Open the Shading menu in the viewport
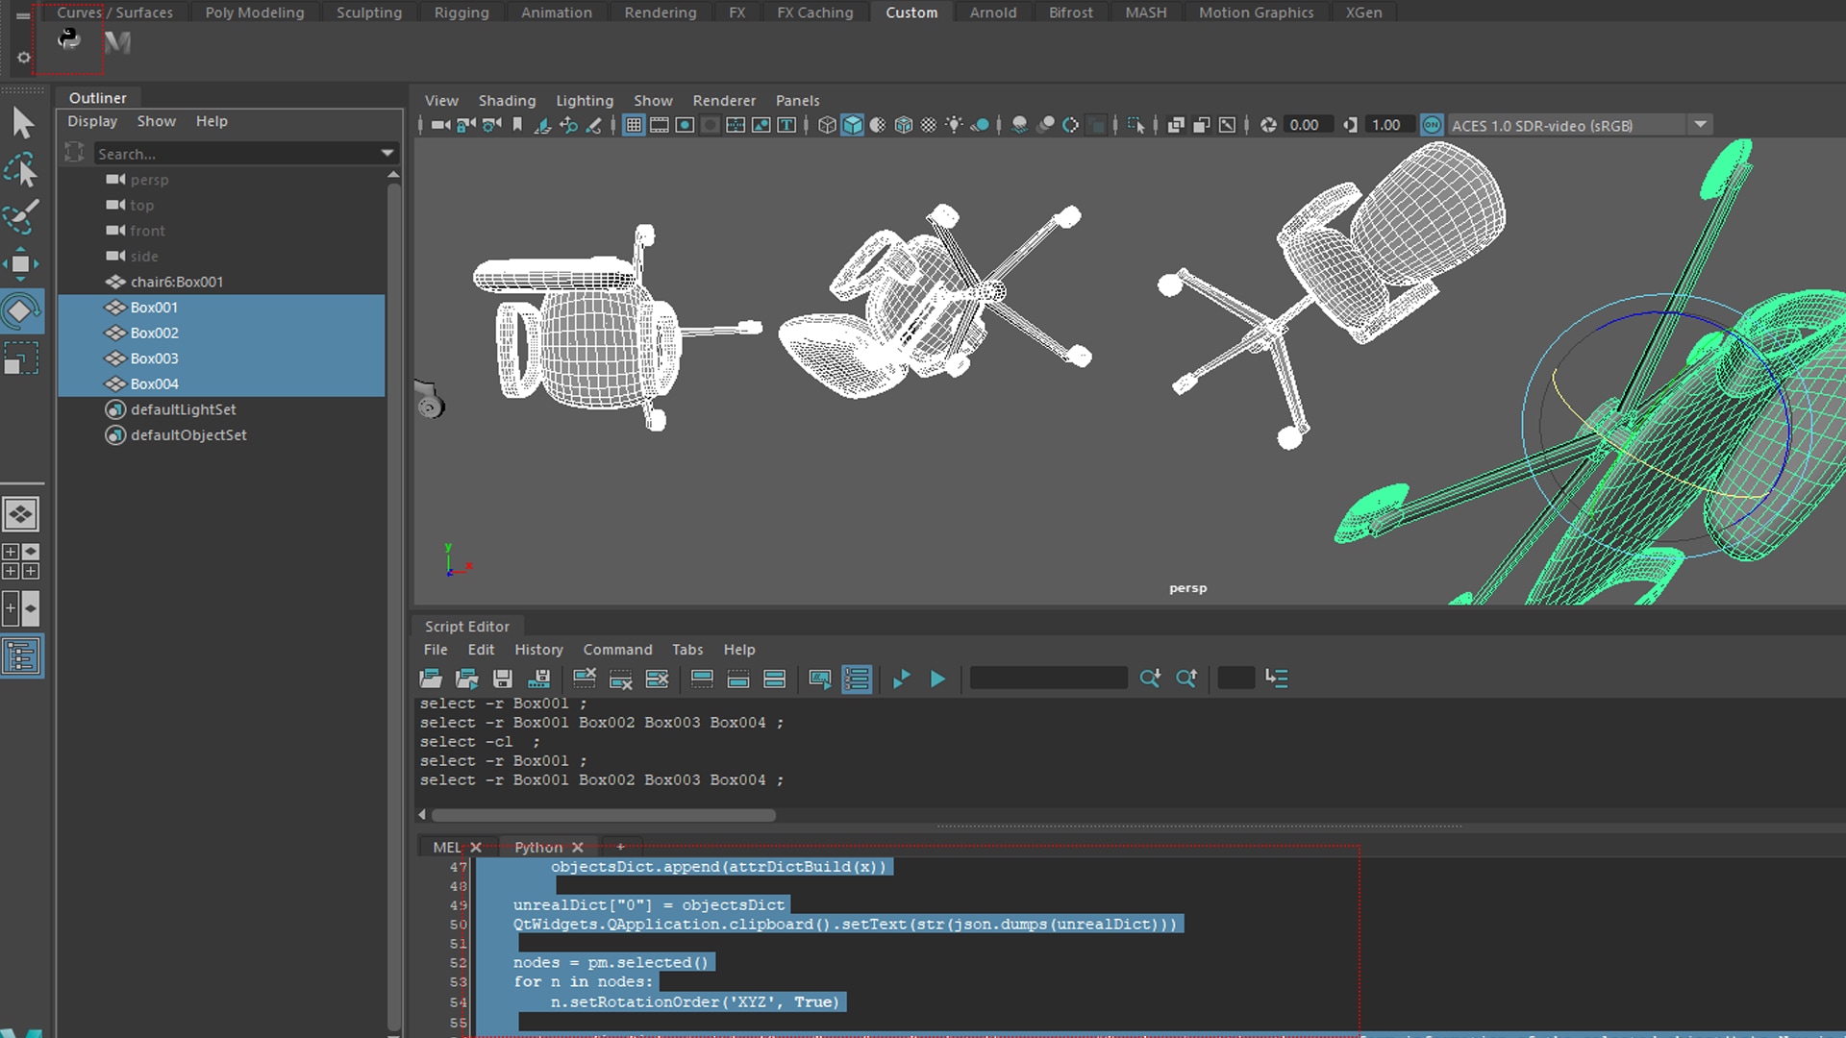Viewport: 1846px width, 1038px height. (x=507, y=100)
